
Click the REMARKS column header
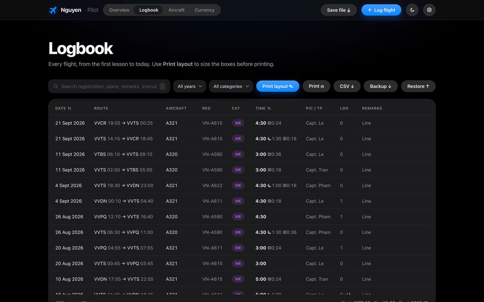(372, 108)
